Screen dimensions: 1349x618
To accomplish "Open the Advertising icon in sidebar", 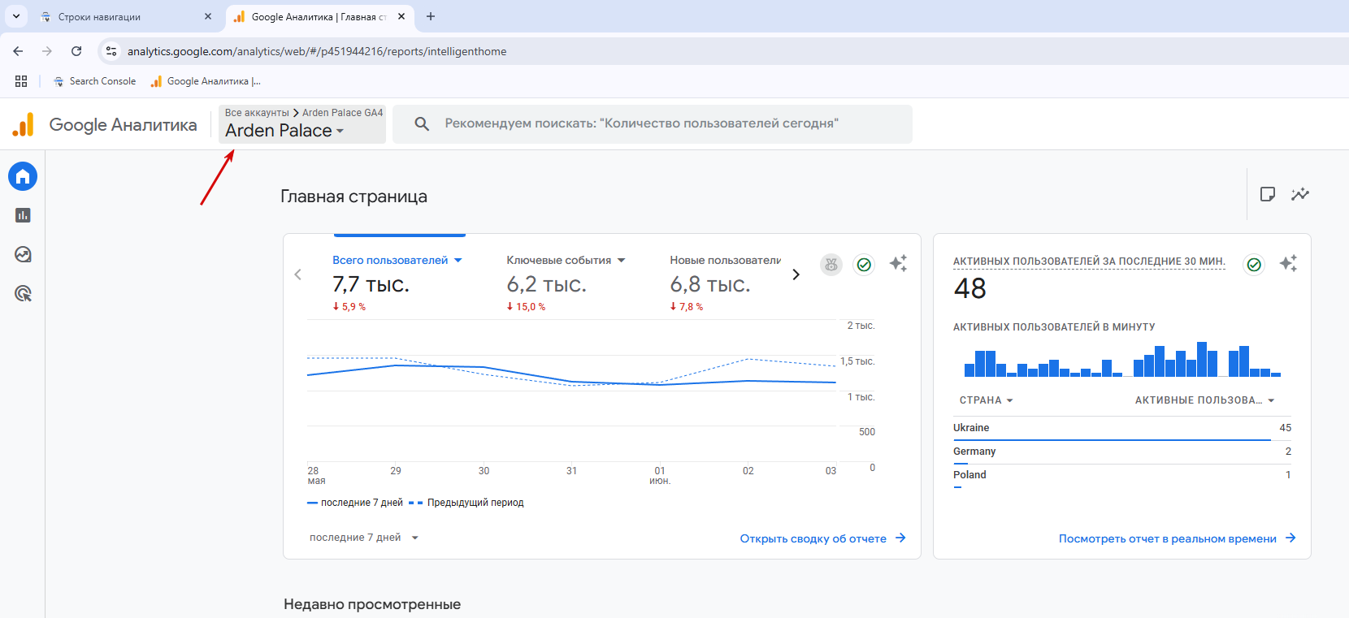I will pyautogui.click(x=23, y=293).
